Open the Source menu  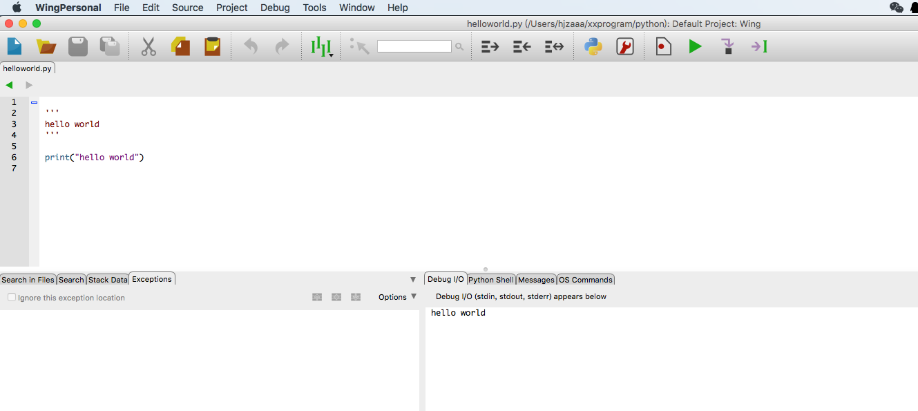[x=188, y=8]
